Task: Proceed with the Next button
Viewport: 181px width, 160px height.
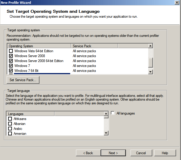Action: 113,153
